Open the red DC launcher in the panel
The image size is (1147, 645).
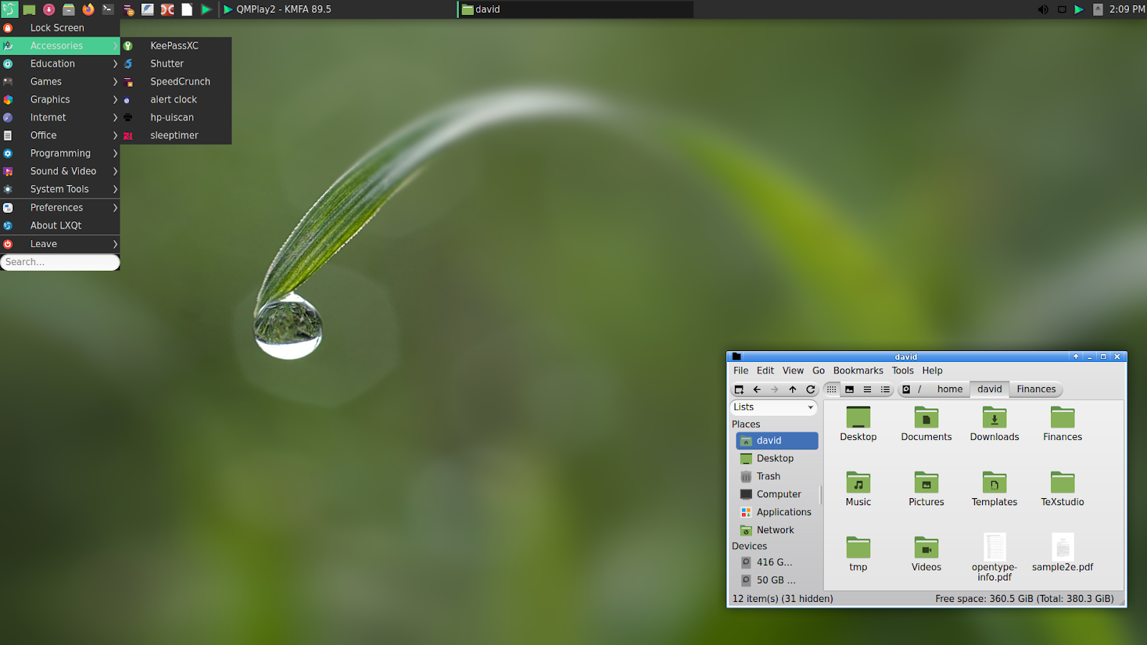coord(168,9)
